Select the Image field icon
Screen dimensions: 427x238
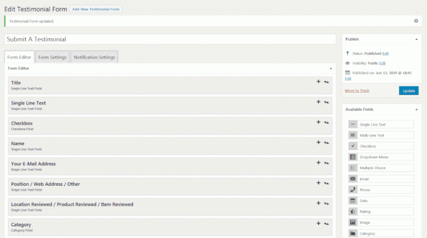pos(352,222)
